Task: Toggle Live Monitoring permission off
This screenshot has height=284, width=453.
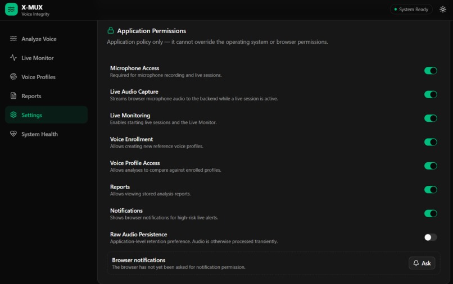Action: point(431,118)
